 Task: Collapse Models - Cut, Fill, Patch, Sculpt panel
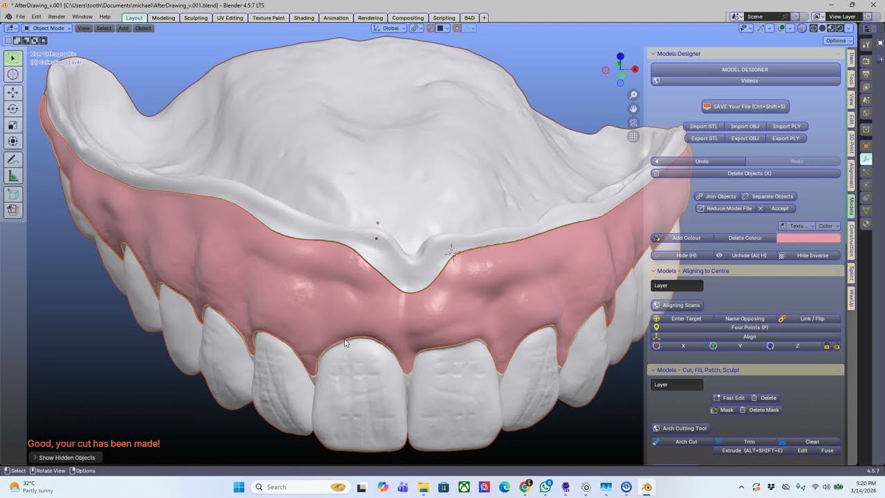pos(652,370)
